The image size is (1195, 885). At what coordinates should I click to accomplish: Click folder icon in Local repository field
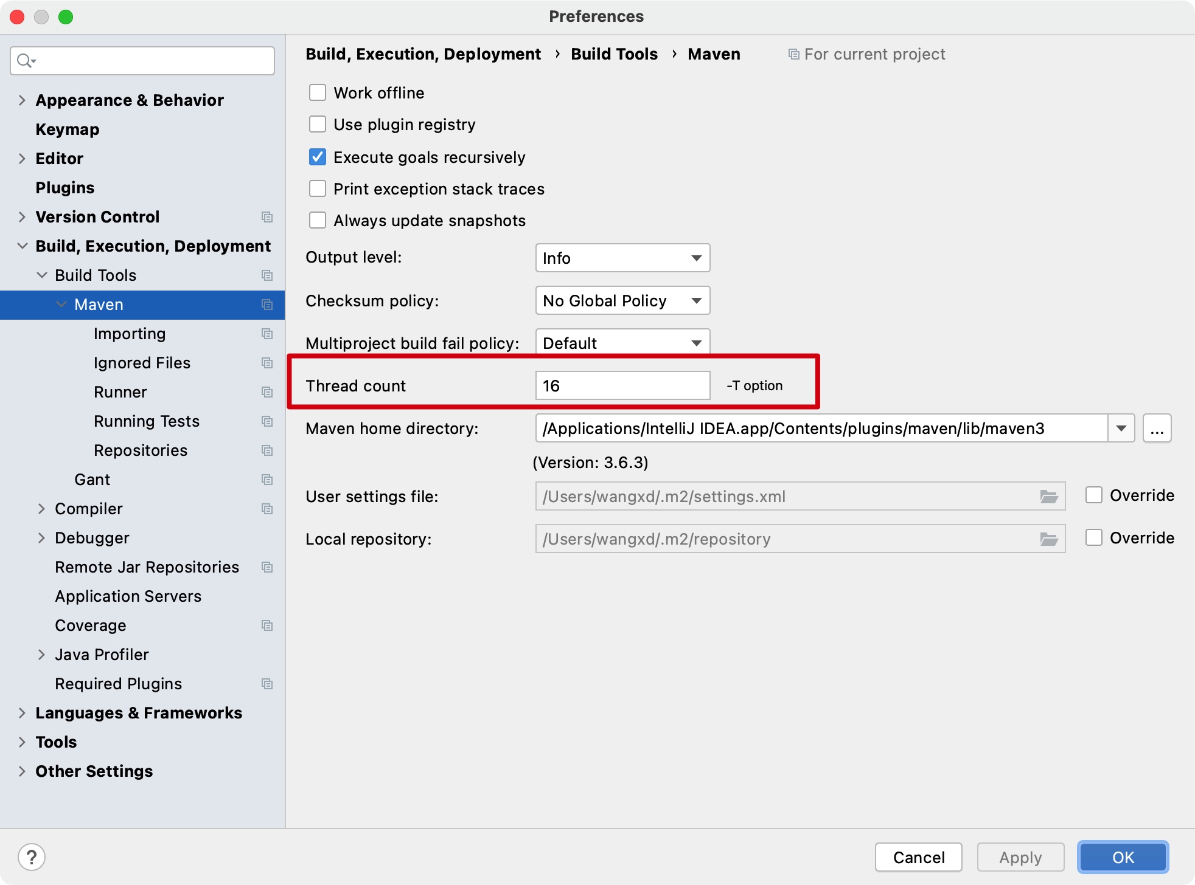1048,539
